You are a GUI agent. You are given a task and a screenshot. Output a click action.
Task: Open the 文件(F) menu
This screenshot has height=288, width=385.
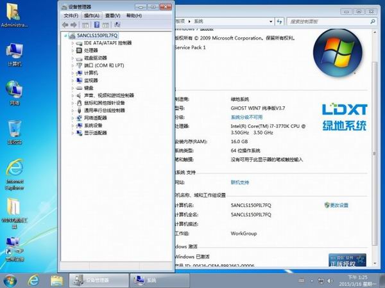pos(71,15)
